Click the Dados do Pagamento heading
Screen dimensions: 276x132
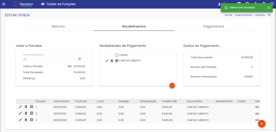coord(201,46)
